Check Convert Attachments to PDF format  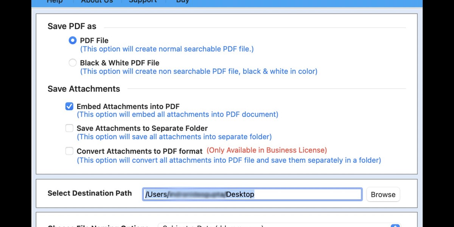(69, 151)
